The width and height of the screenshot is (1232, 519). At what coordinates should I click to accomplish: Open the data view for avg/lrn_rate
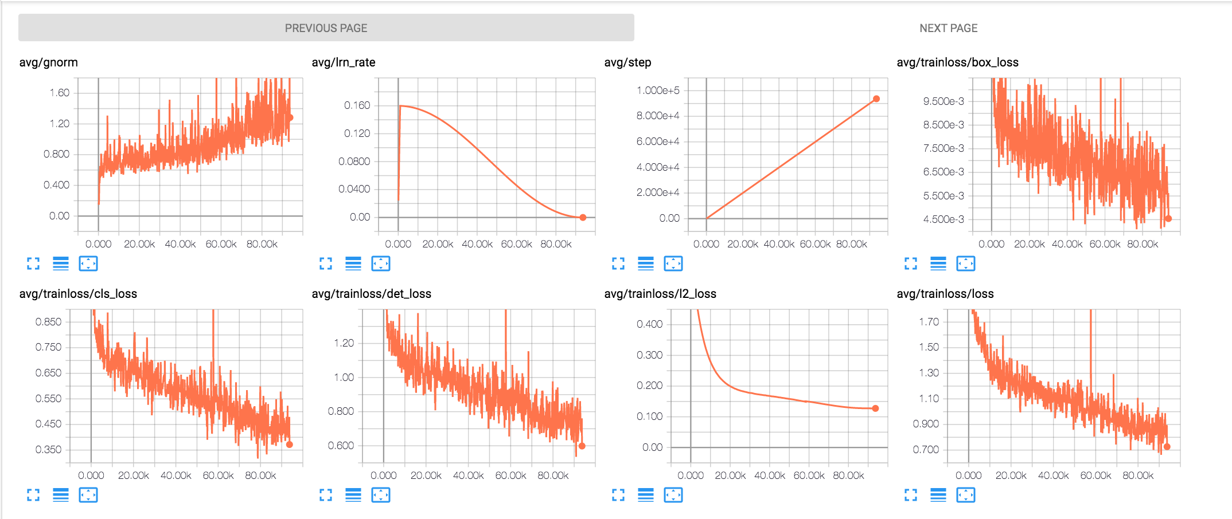353,264
